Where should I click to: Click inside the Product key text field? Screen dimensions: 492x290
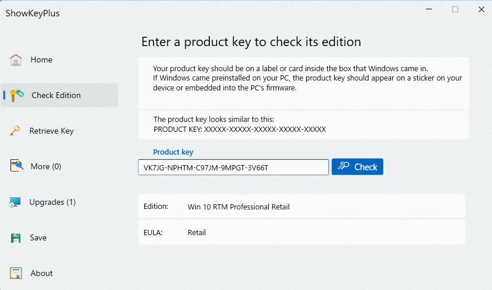pos(233,167)
